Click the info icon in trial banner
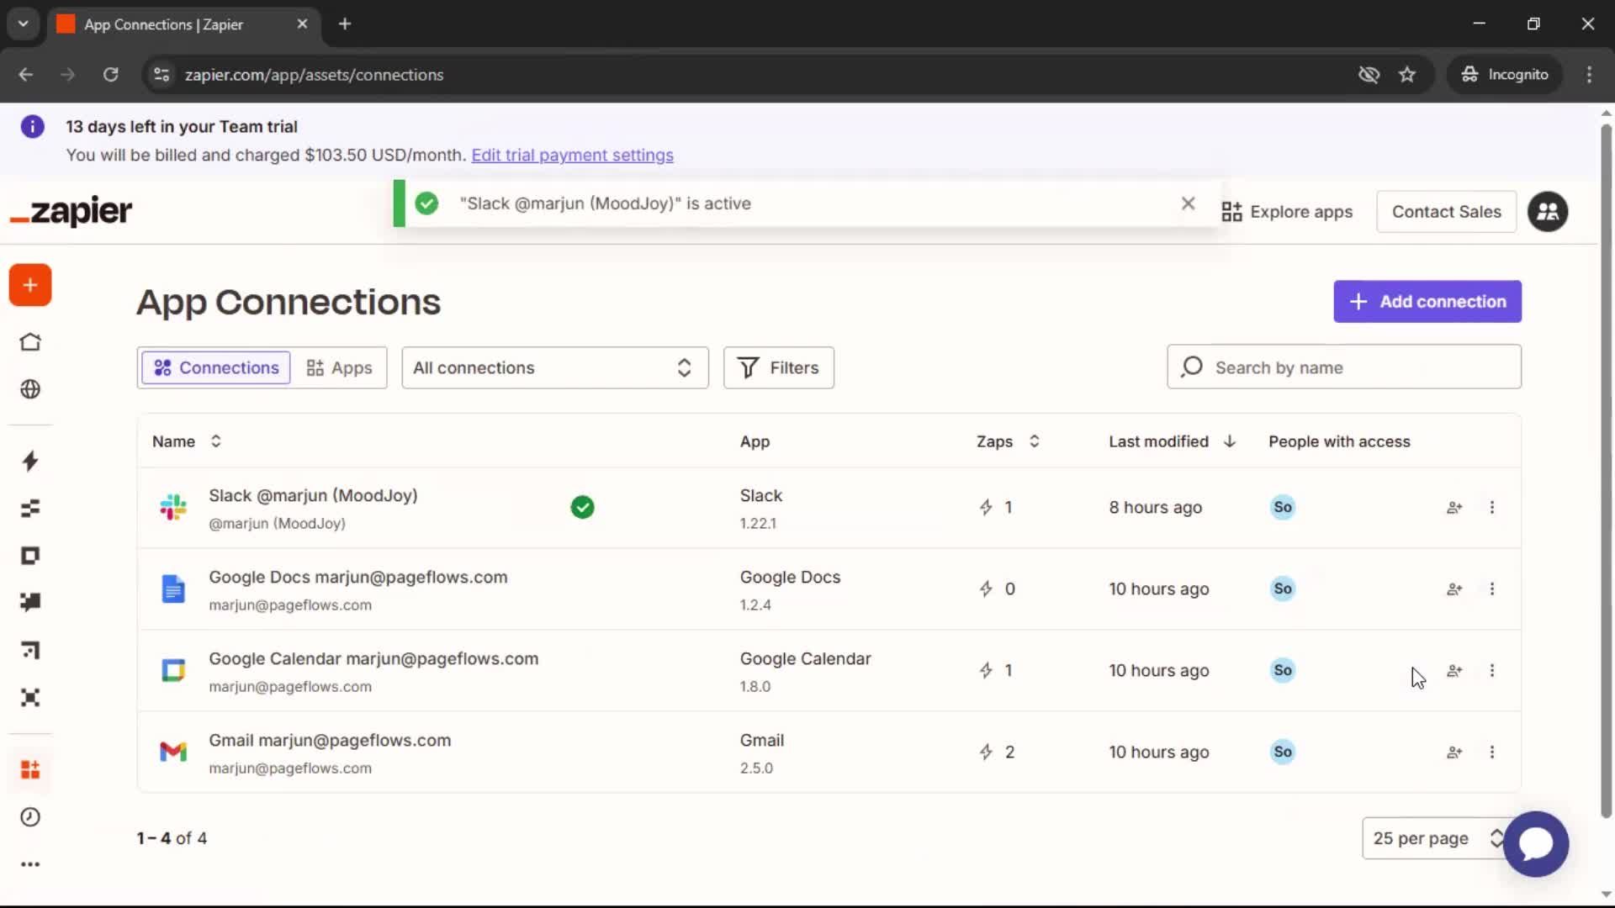 [32, 127]
